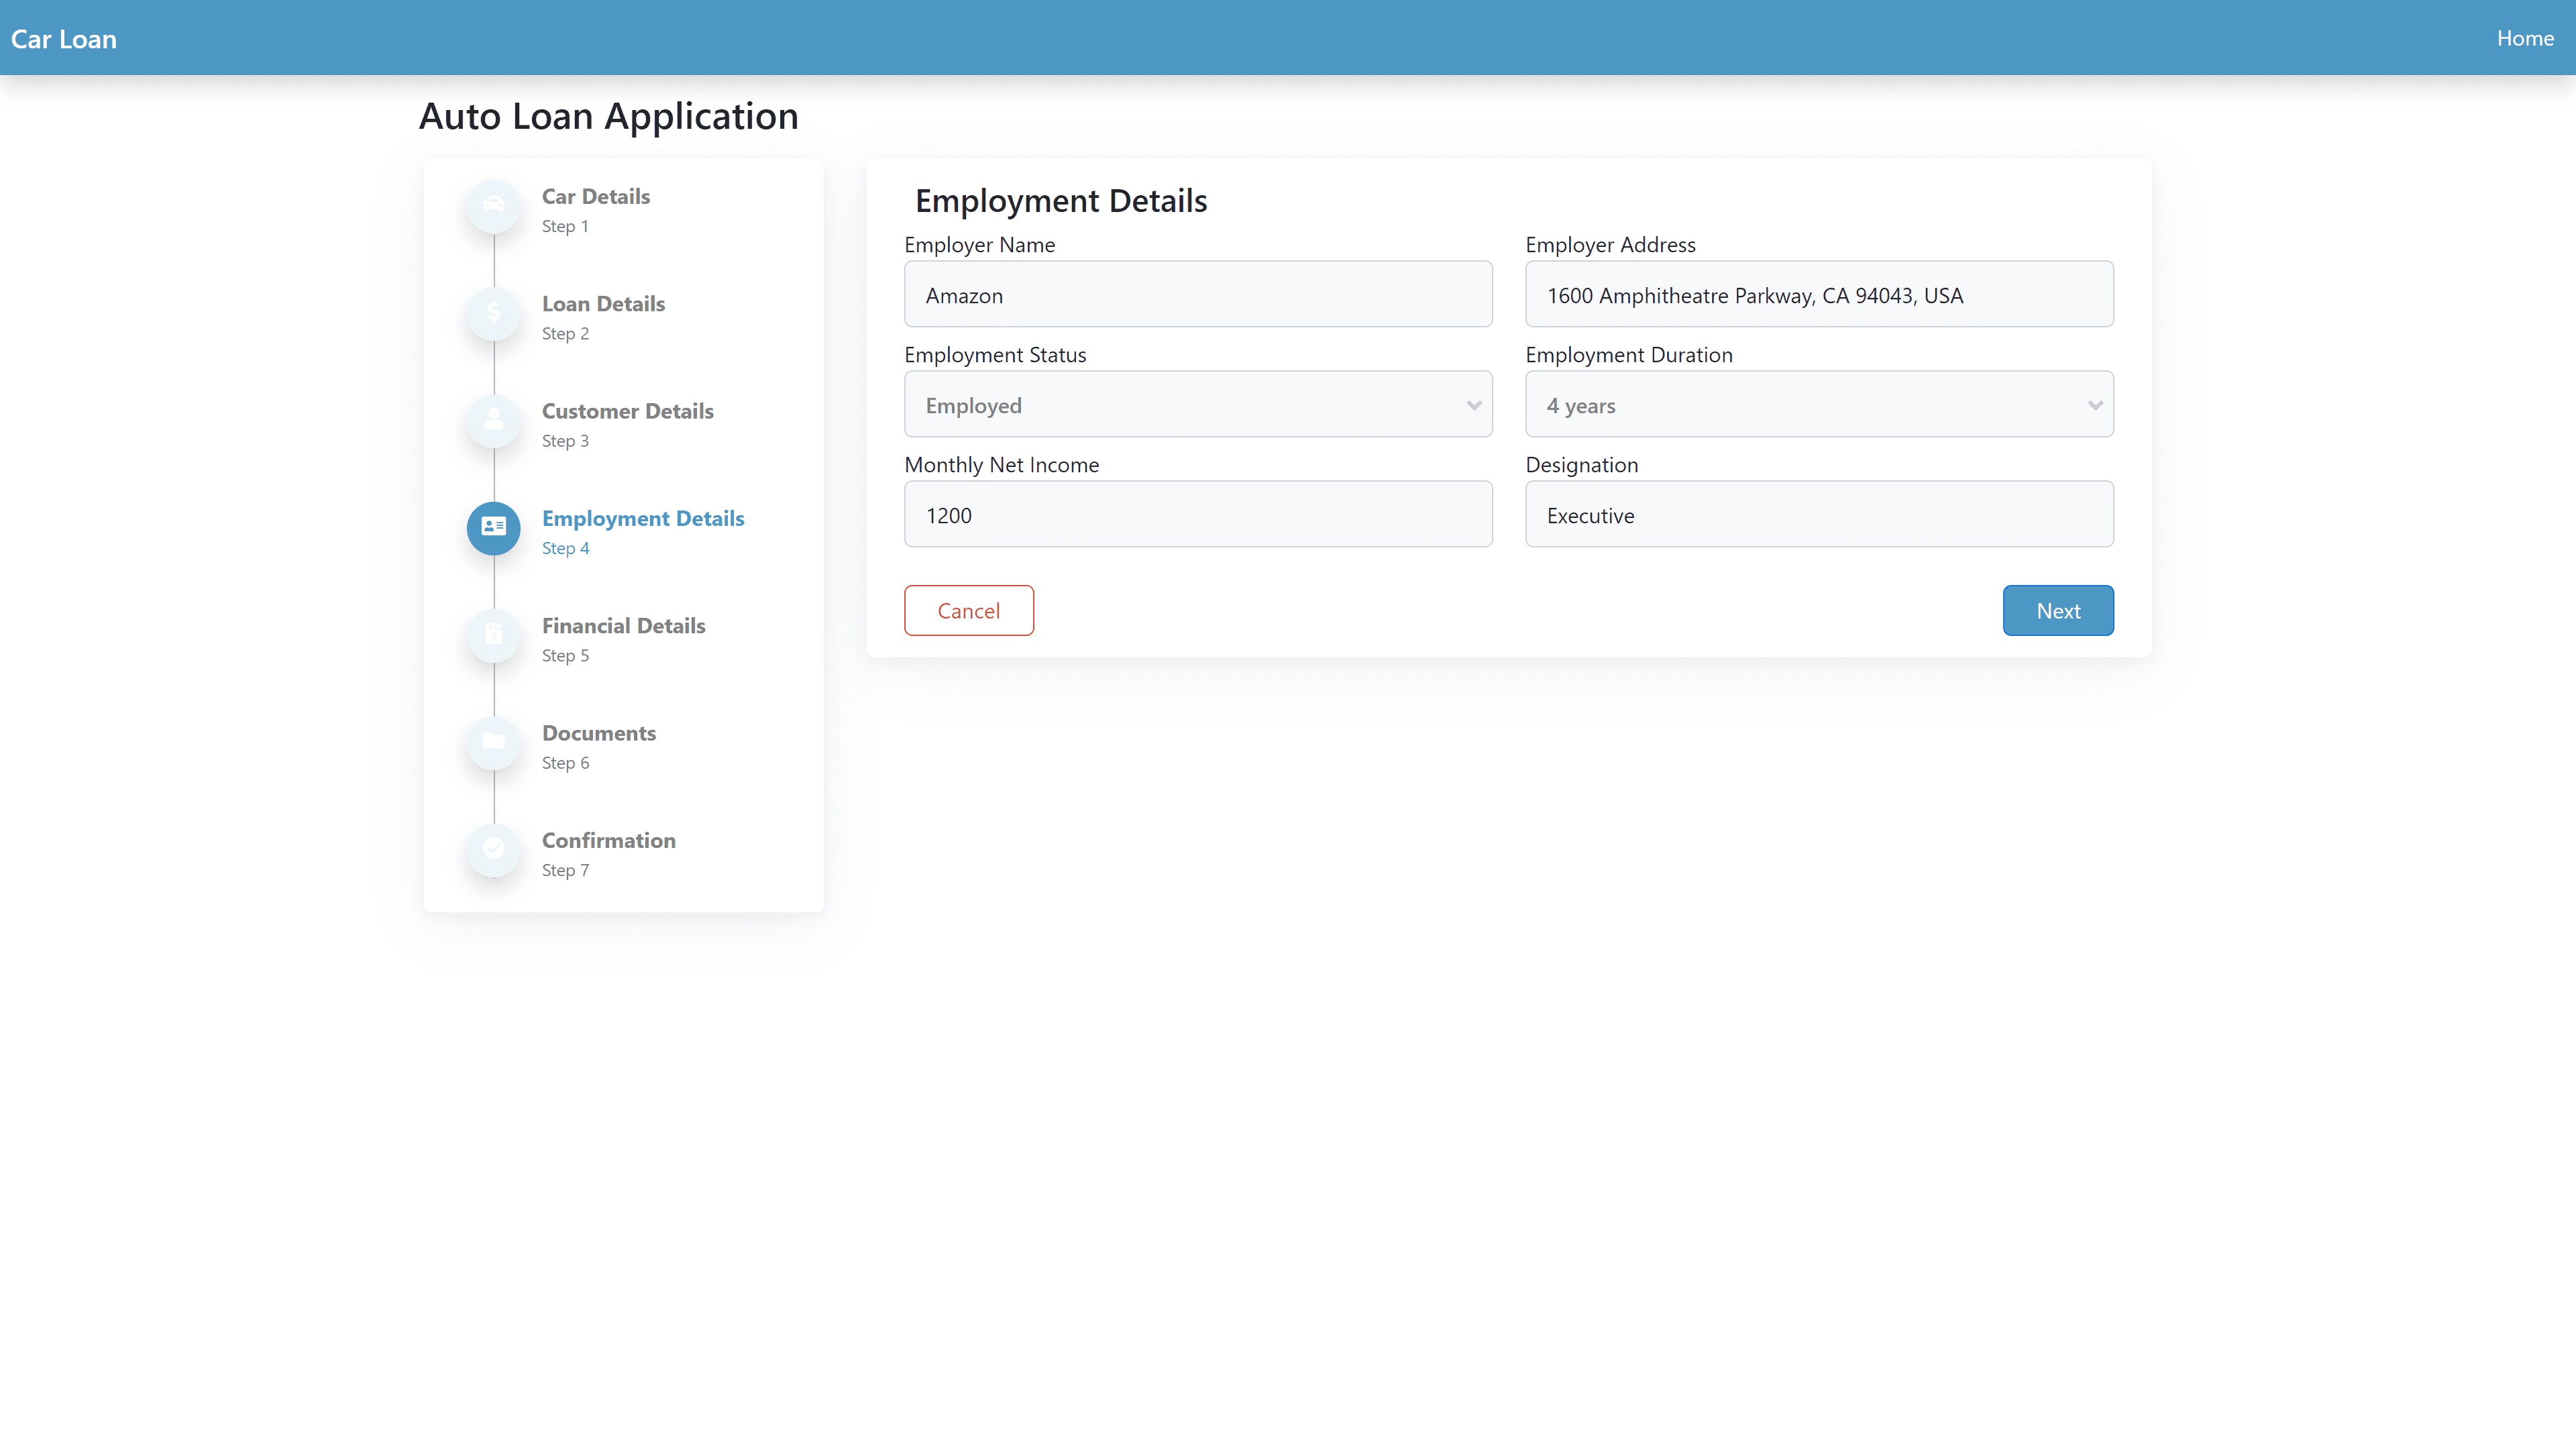Click the 'Auto Loan Application' heading
2576x1449 pixels.
(x=608, y=117)
